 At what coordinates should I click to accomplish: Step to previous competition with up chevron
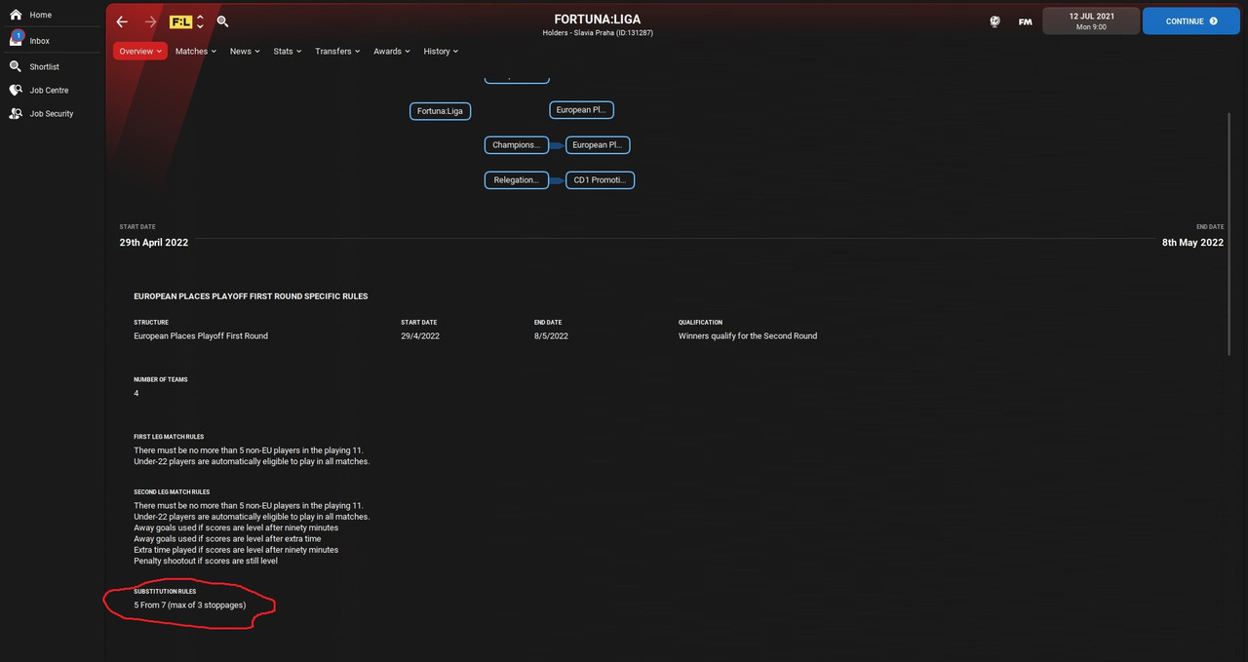(200, 17)
